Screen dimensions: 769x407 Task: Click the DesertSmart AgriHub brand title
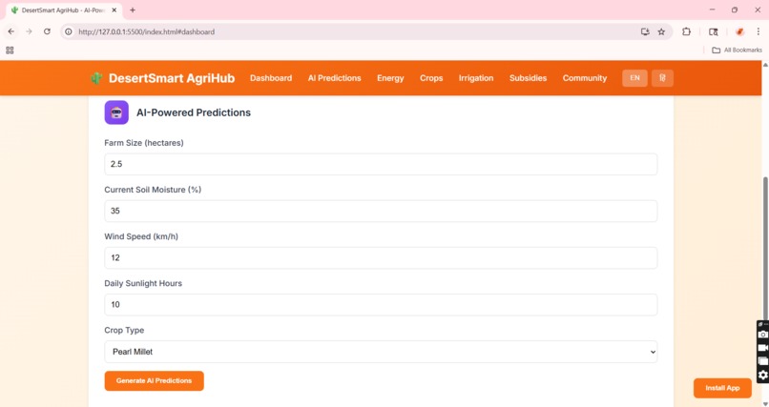[x=172, y=78]
